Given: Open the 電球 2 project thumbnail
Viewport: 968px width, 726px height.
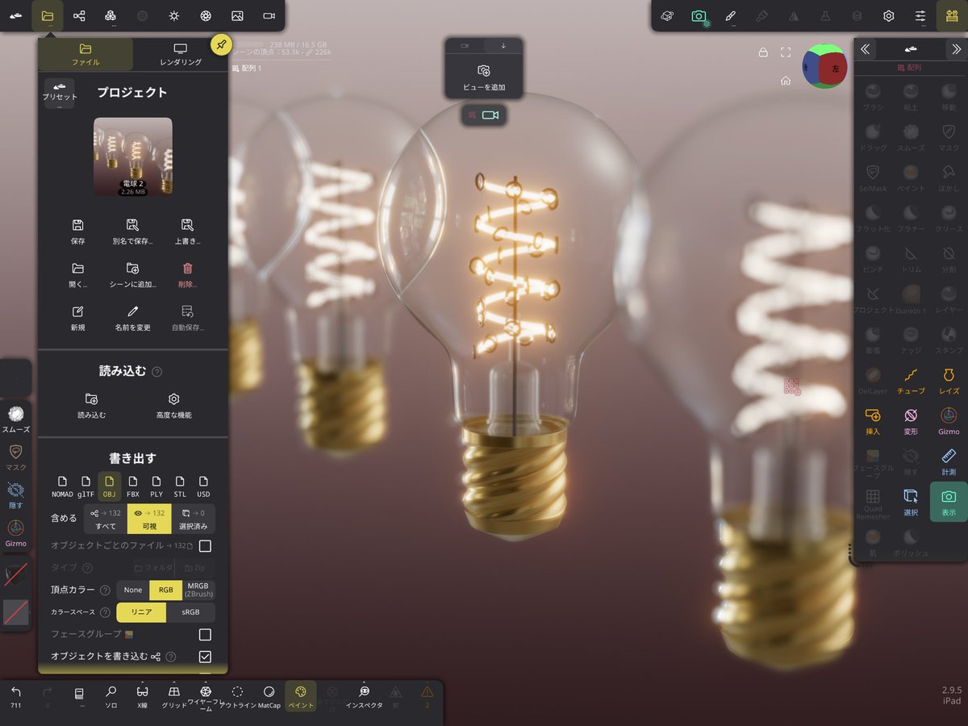Looking at the screenshot, I should 133,156.
